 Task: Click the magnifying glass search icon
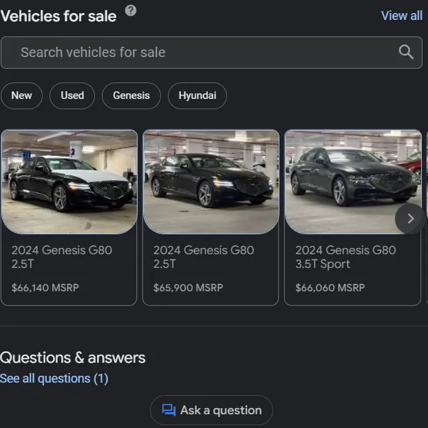[x=406, y=52]
